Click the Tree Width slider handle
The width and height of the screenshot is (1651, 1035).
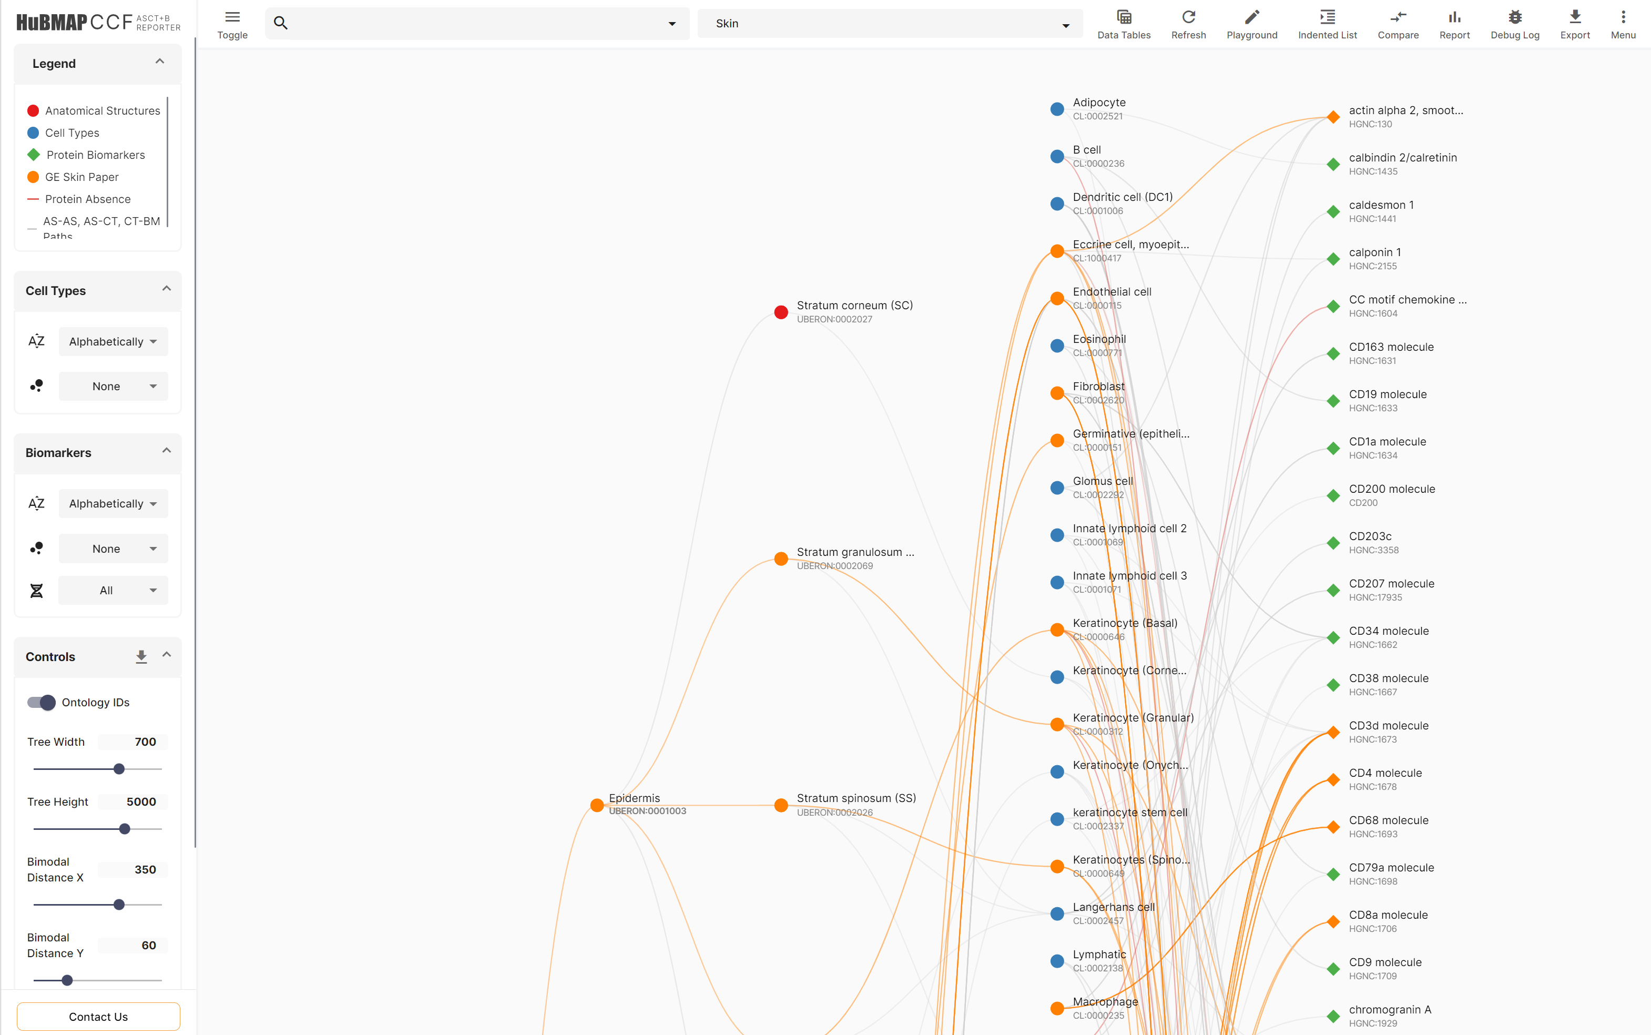(x=119, y=769)
